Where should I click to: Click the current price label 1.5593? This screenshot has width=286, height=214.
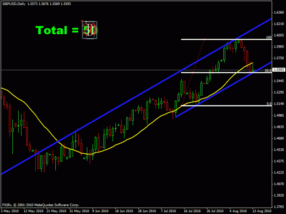pos(279,70)
